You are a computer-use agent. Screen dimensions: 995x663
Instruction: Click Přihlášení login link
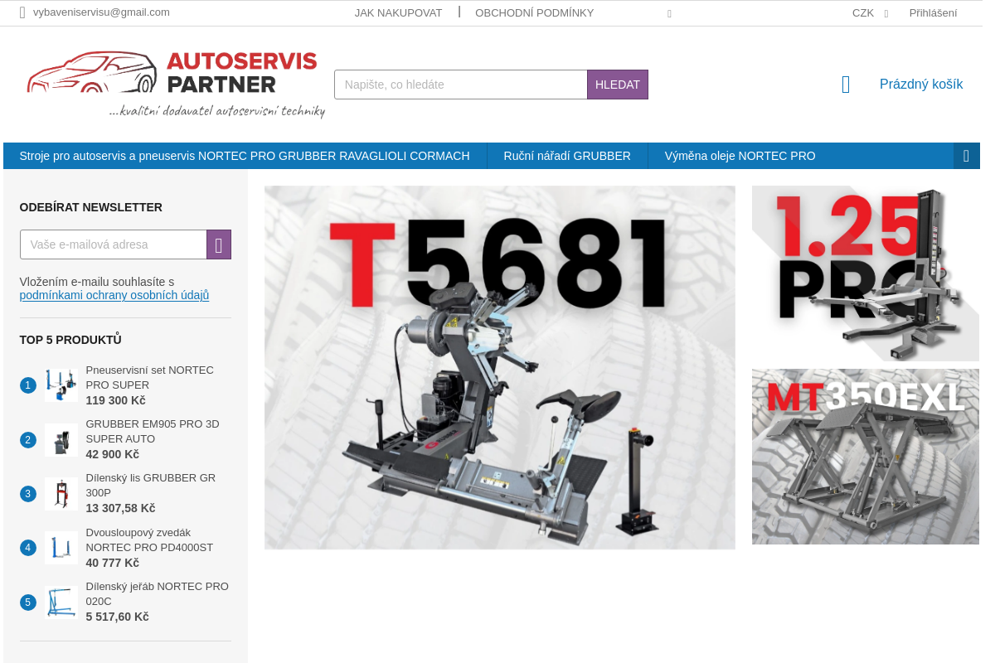pyautogui.click(x=933, y=13)
